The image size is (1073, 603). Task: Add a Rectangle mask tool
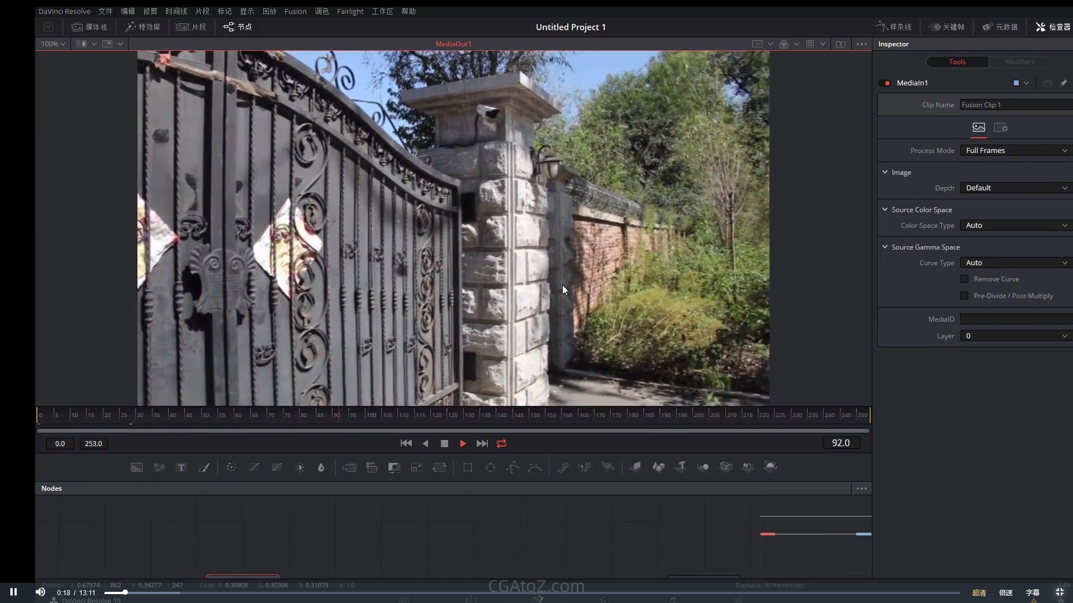[468, 467]
